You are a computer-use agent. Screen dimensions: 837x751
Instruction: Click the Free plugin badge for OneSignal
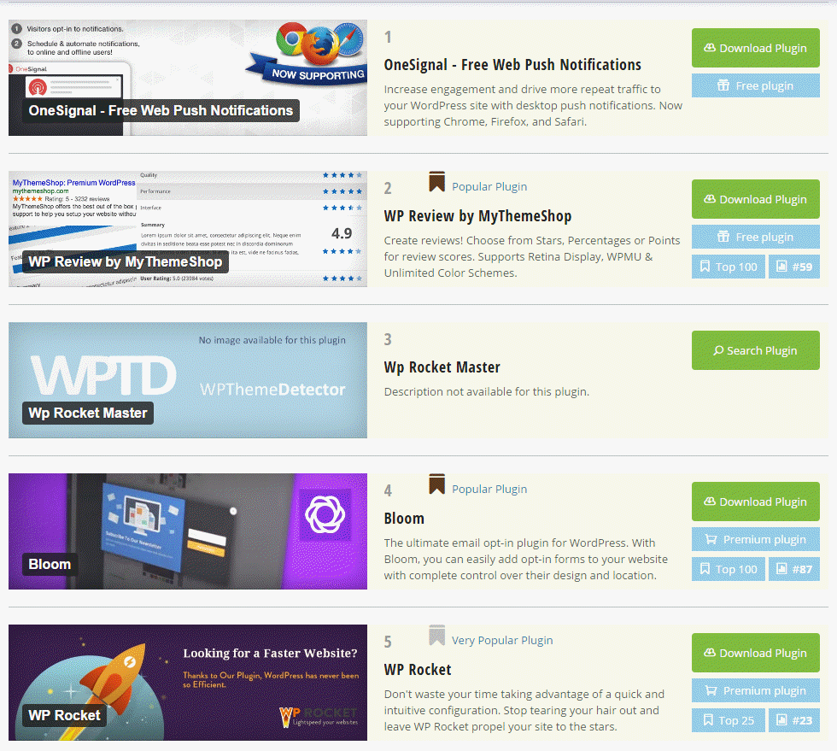point(755,85)
